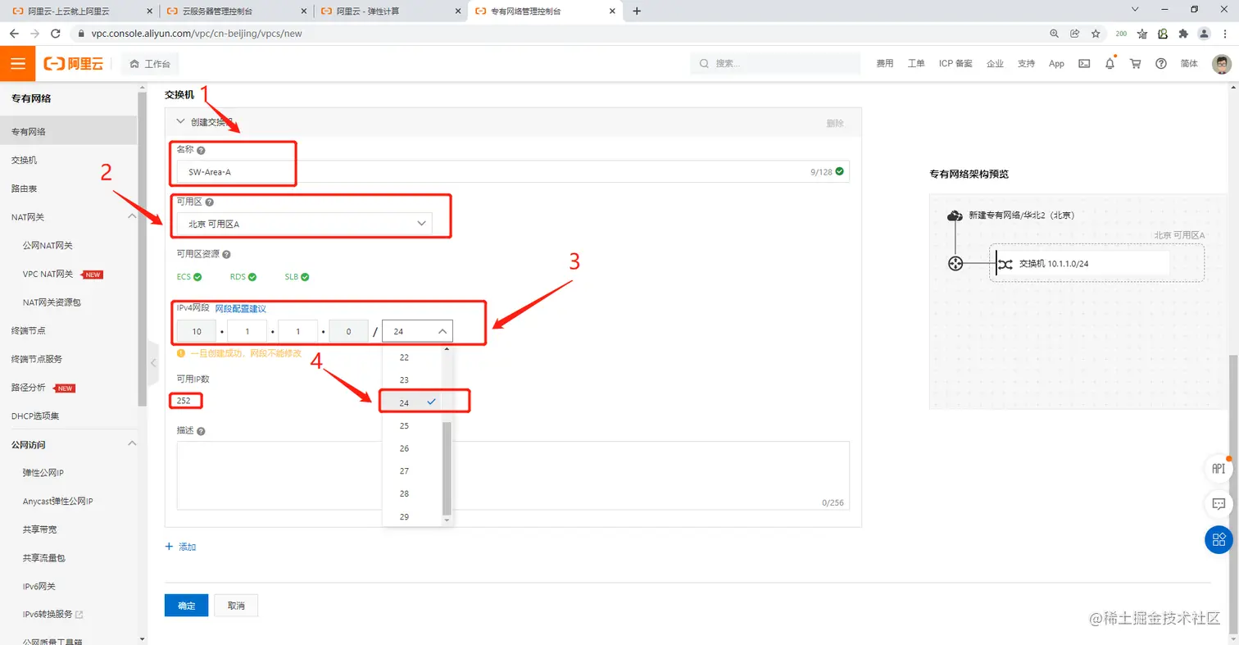
Task: Open the 工单 ticket menu
Action: click(x=916, y=64)
